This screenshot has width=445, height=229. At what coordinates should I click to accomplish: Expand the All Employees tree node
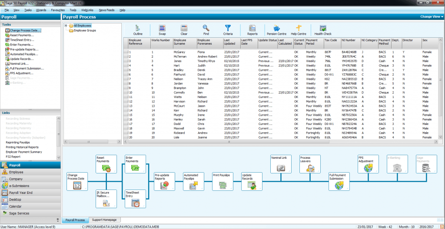pyautogui.click(x=66, y=26)
